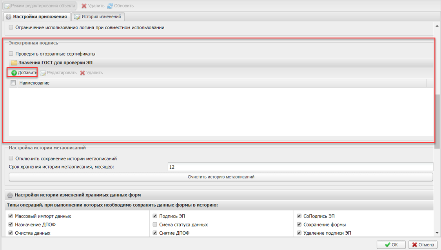Check the Смена статуса данных checkbox
Screen dimensions: 441x250
point(155,225)
